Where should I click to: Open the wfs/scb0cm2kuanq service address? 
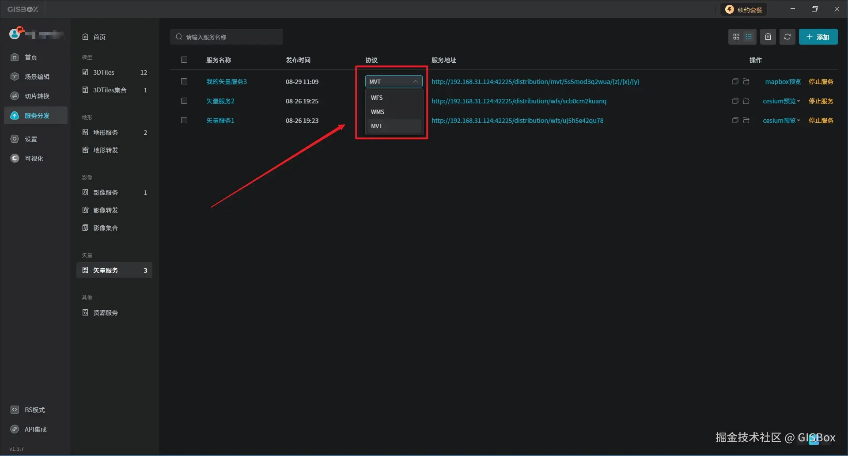point(519,101)
